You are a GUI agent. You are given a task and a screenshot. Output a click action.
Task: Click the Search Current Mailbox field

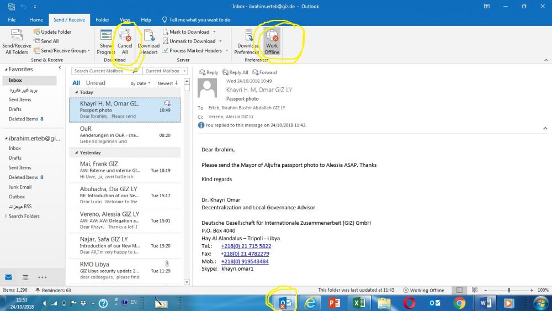(x=102, y=71)
